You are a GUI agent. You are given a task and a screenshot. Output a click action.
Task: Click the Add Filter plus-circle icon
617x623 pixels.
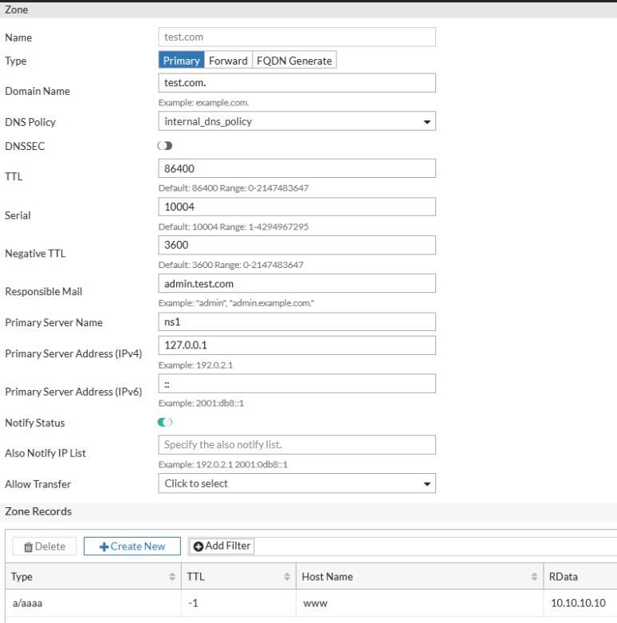tap(198, 546)
